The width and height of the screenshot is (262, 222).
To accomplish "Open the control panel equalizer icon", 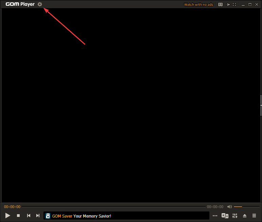I will tap(235, 216).
